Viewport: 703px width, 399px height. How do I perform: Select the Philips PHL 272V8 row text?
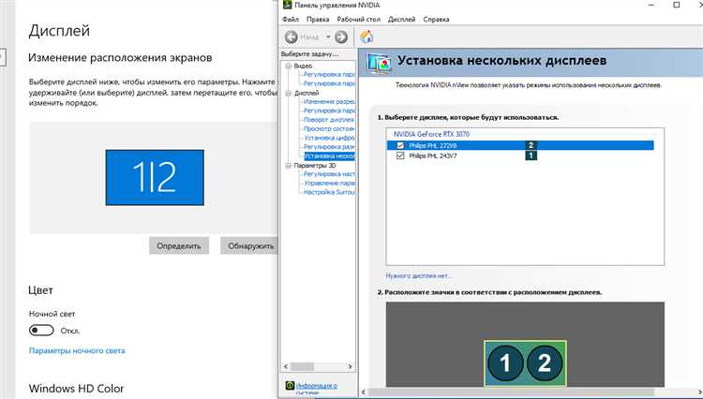(433, 145)
